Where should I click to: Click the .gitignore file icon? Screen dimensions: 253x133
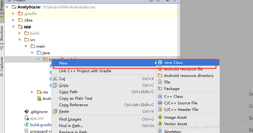27,112
